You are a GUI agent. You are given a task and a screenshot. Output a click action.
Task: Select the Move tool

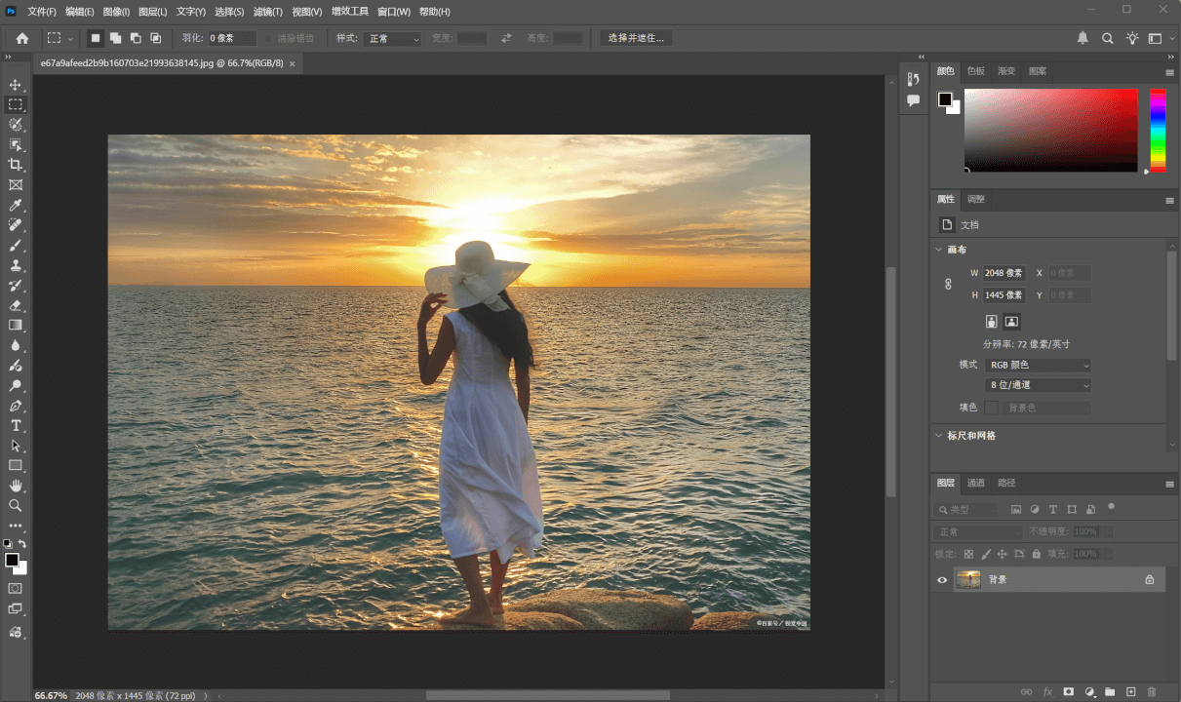pos(16,84)
